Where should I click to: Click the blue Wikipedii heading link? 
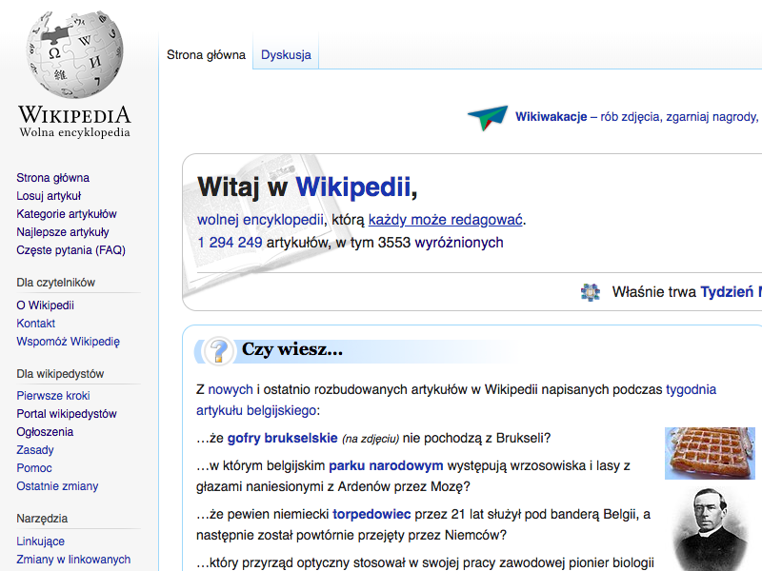coord(353,187)
